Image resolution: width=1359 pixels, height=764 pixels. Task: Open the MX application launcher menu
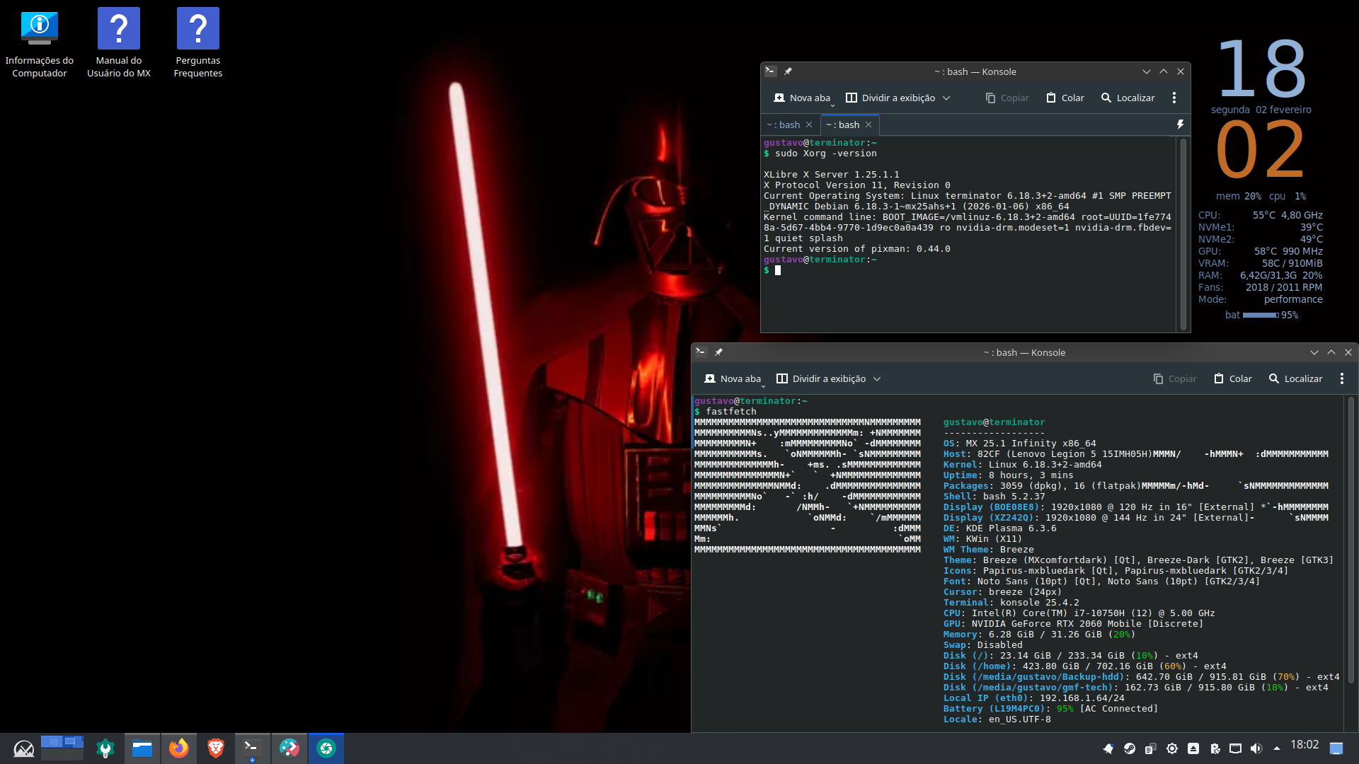(23, 748)
